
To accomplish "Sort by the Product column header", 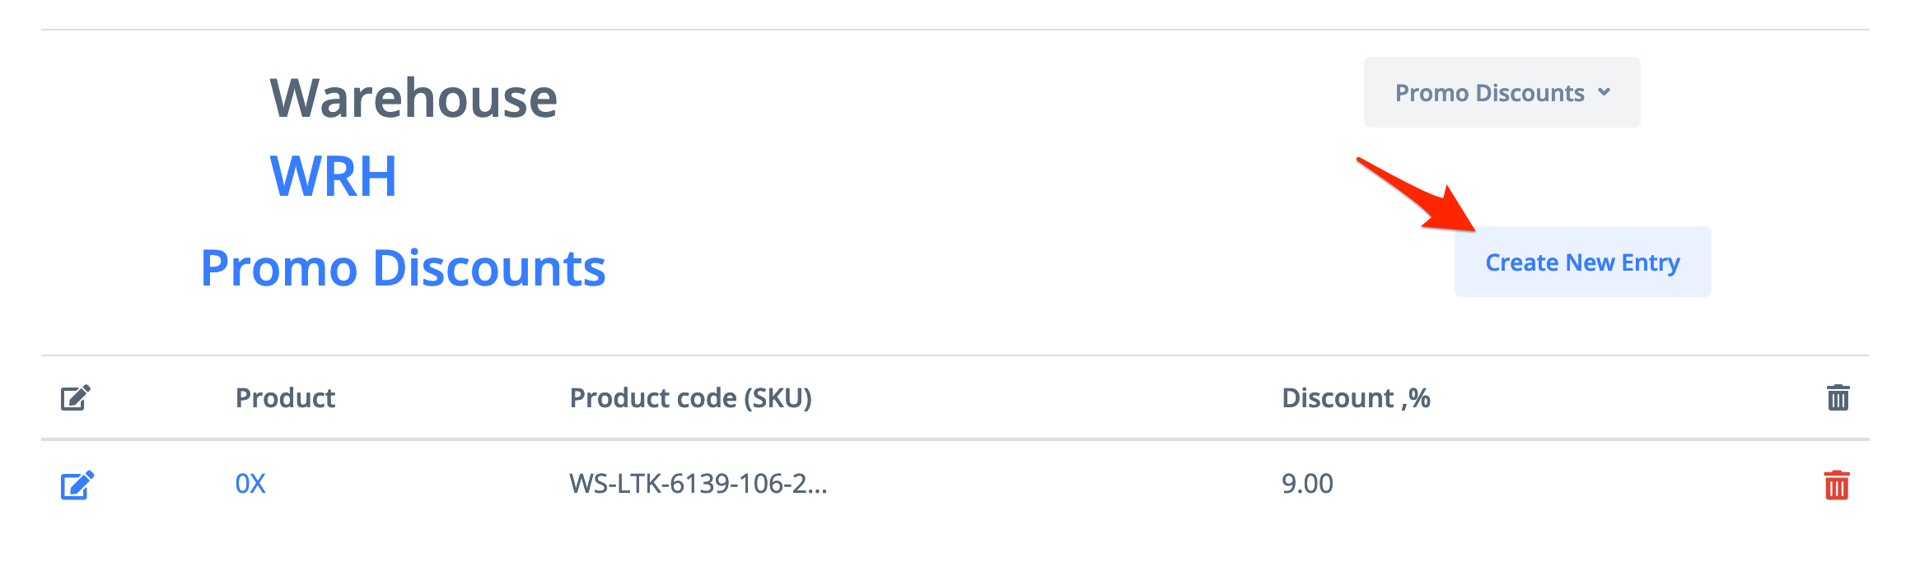I will coord(285,398).
